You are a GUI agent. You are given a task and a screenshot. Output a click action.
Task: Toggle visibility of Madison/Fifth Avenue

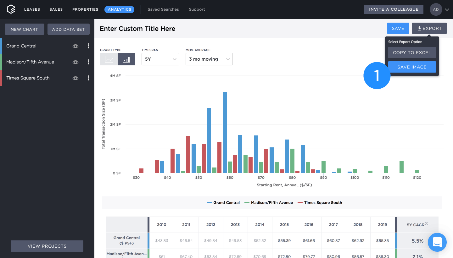(x=75, y=62)
